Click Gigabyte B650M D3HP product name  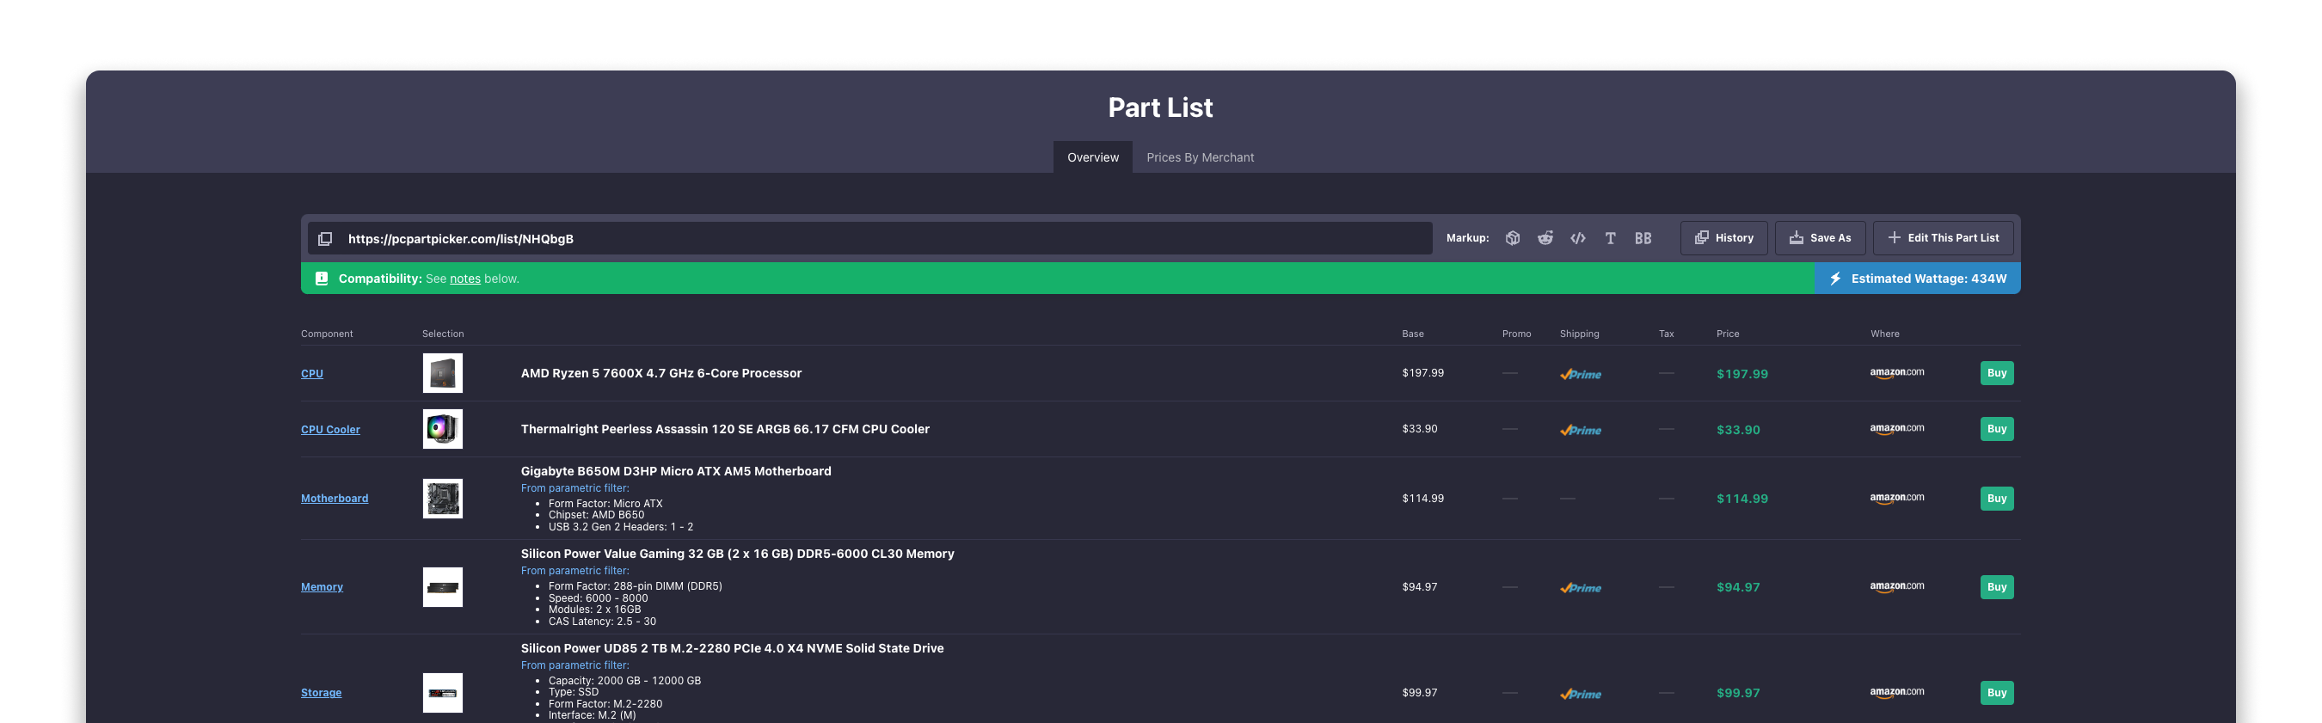[x=676, y=471]
